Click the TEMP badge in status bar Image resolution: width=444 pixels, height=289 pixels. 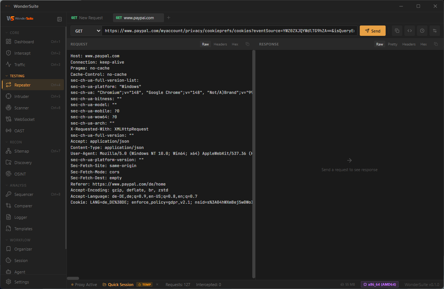click(x=144, y=285)
